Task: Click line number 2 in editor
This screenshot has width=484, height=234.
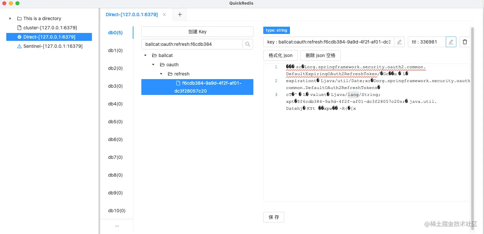Action: tap(276, 81)
